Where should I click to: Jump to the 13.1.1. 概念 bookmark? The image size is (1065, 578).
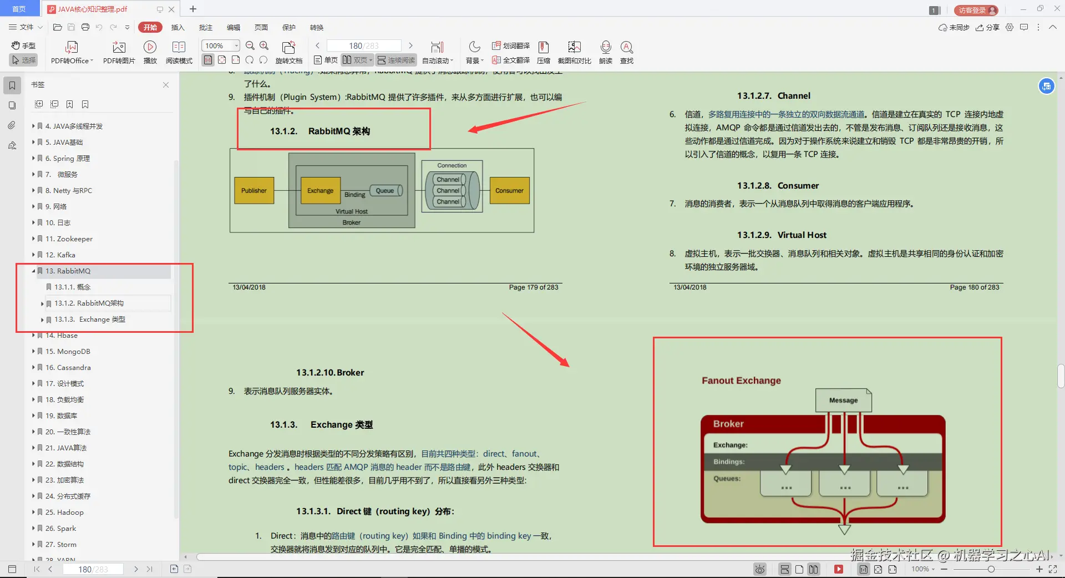[72, 287]
